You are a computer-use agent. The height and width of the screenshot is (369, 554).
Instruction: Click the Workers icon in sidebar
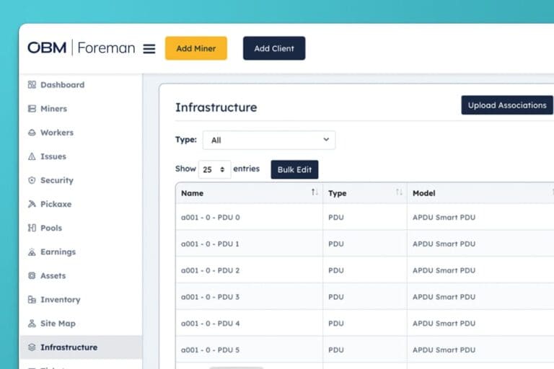[x=32, y=133]
